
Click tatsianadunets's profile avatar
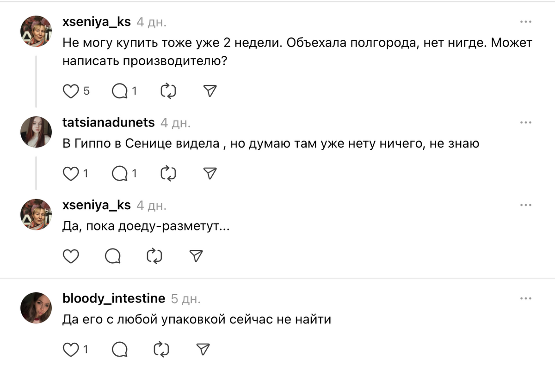pos(36,131)
